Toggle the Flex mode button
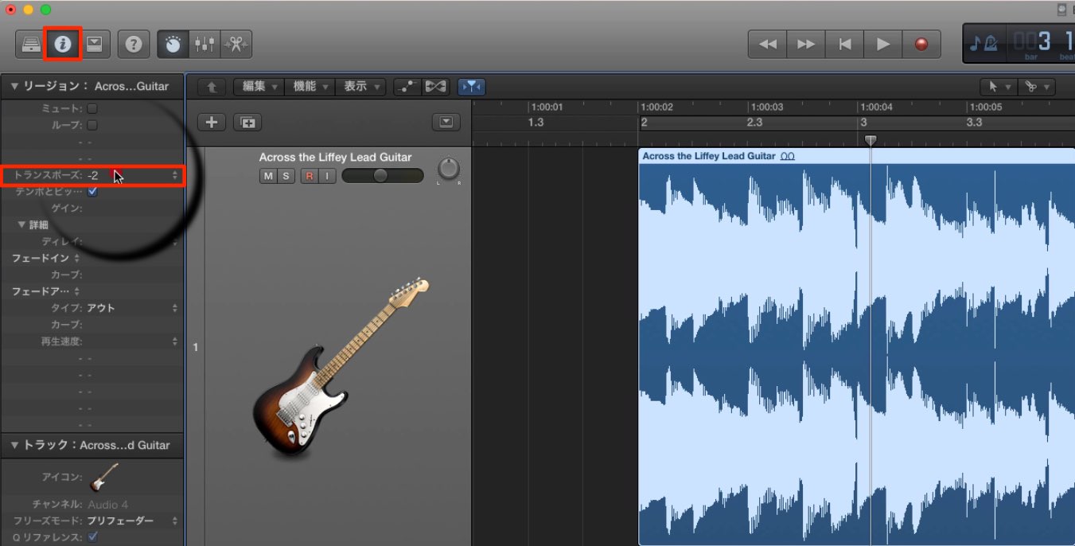This screenshot has height=546, width=1075. (435, 87)
